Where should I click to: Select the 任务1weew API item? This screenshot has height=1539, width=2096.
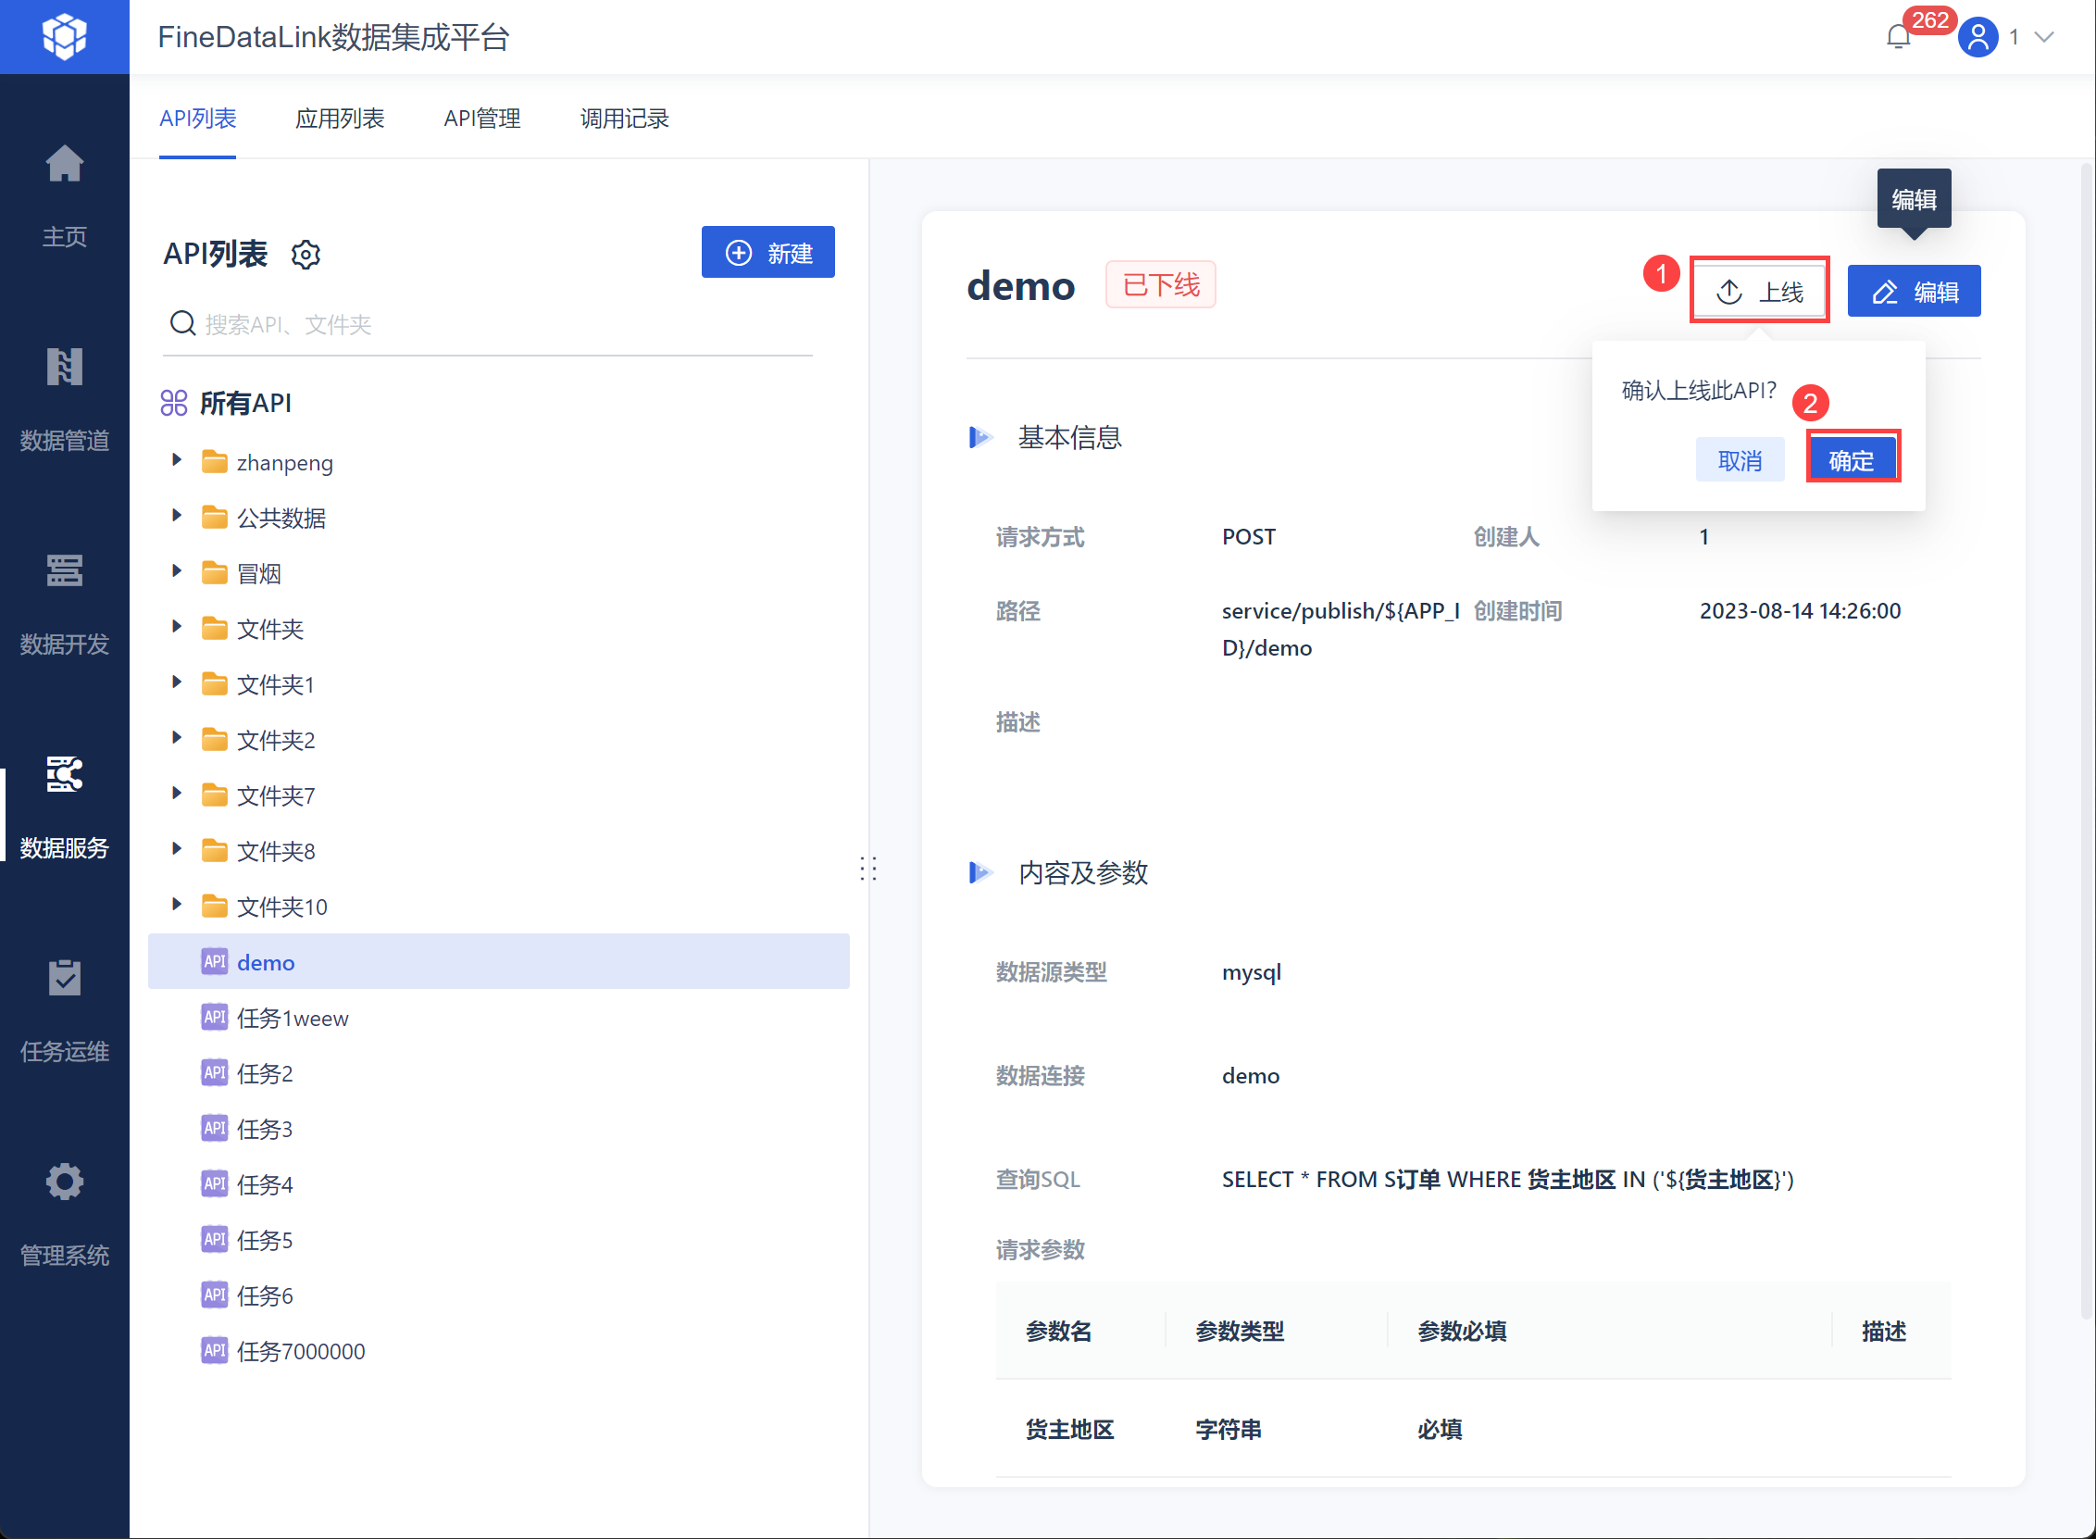pos(293,1018)
